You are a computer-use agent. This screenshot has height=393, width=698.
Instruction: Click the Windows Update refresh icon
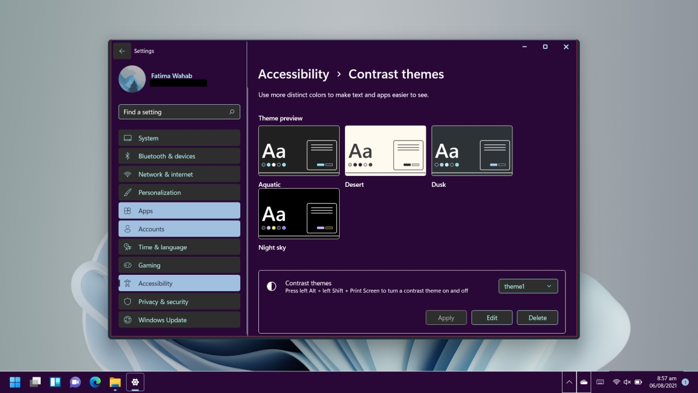127,320
